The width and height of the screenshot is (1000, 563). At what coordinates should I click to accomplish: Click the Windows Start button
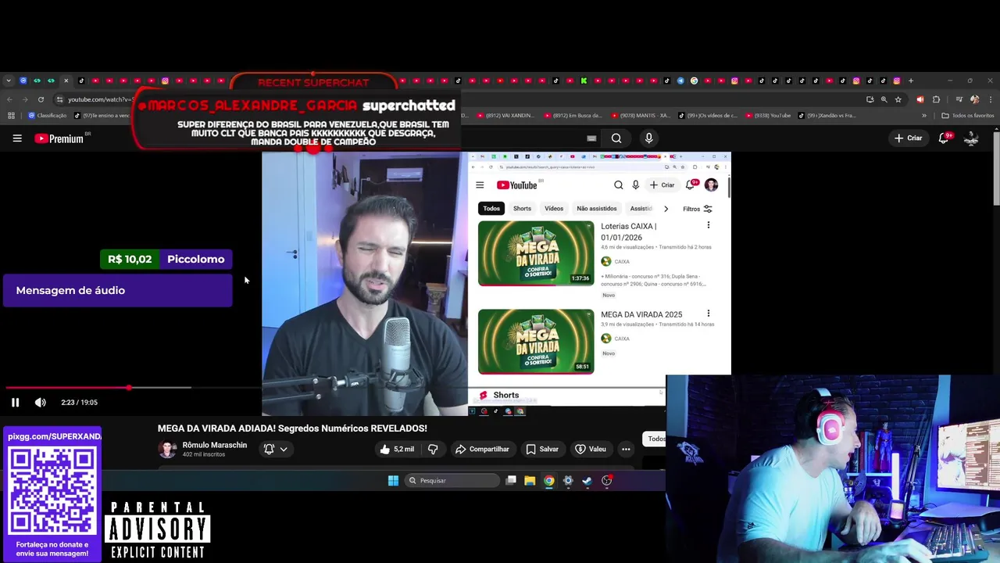point(393,481)
